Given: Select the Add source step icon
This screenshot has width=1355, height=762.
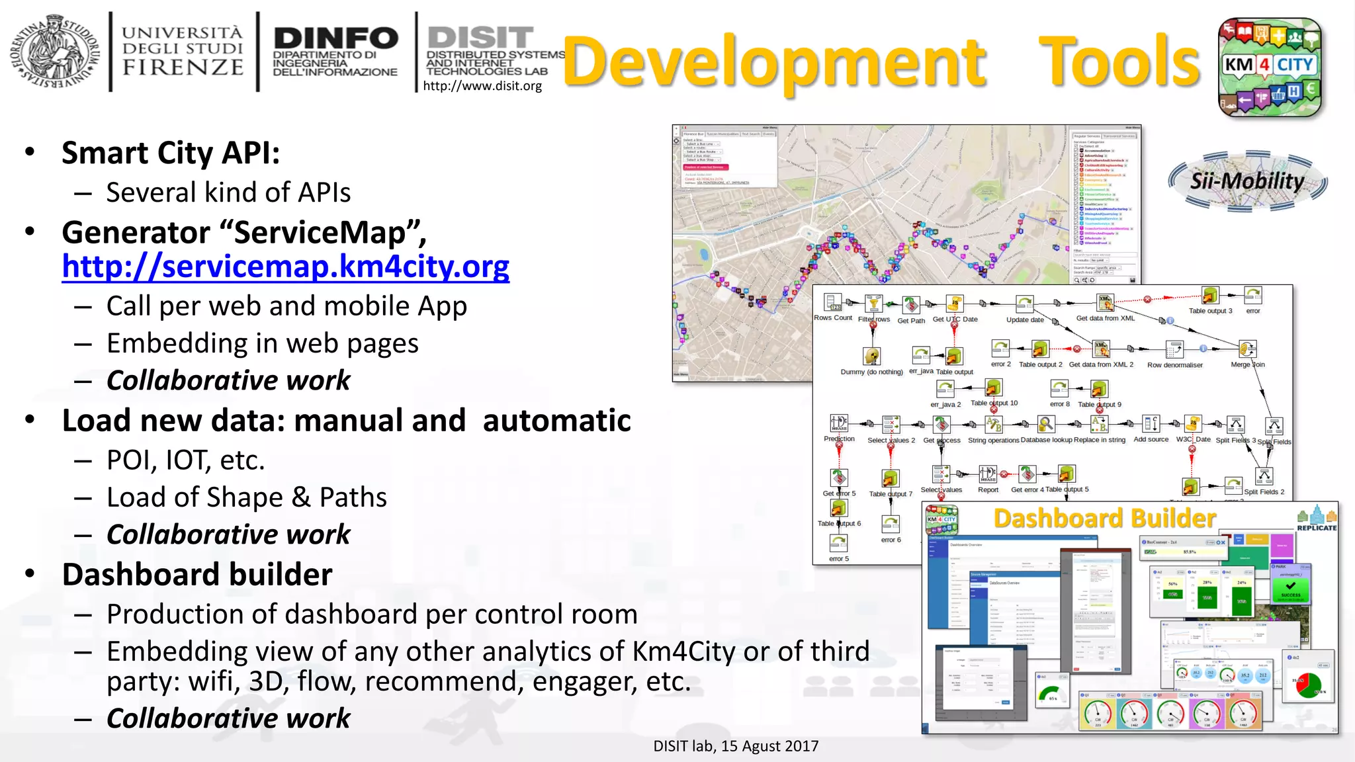Looking at the screenshot, I should point(1151,424).
